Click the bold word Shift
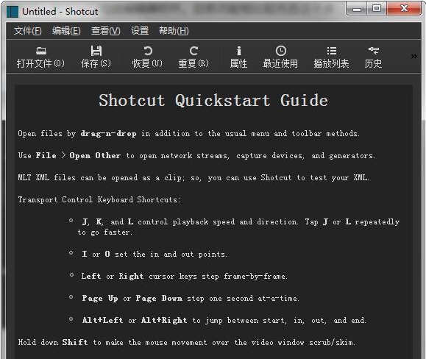426x359 pixels. tap(75, 342)
